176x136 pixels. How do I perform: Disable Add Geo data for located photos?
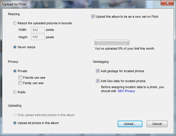pyautogui.click(x=98, y=81)
